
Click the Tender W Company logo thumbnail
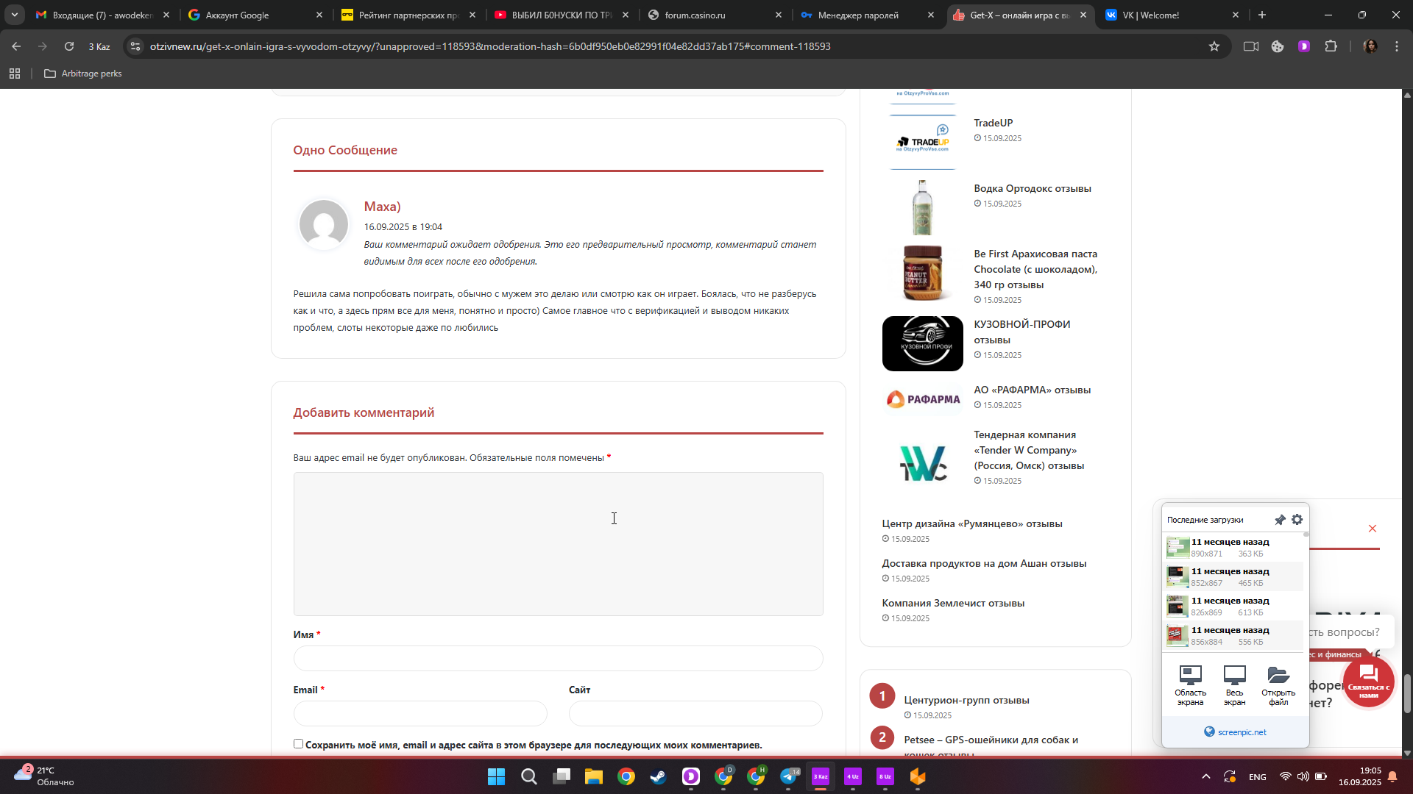[x=922, y=462]
